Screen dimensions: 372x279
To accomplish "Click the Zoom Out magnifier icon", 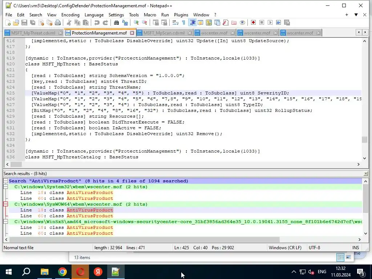I will [144, 23].
